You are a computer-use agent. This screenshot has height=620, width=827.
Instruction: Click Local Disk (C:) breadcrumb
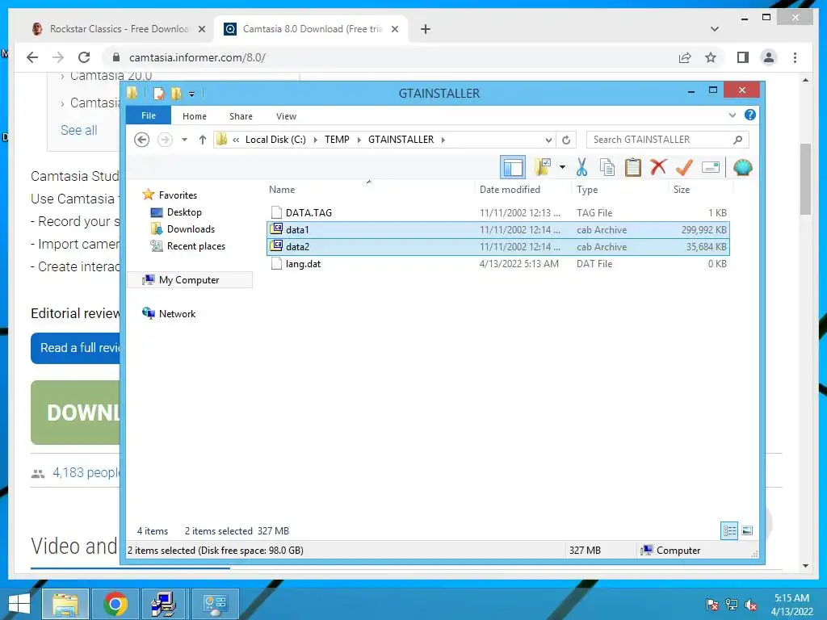tap(275, 140)
